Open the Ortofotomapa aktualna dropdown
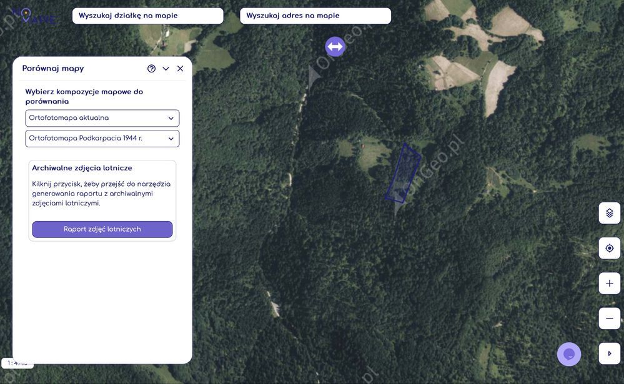 click(x=102, y=118)
